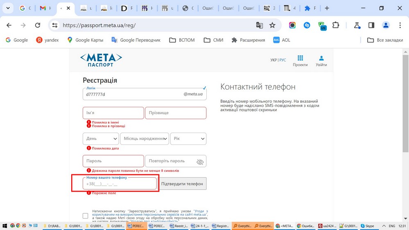Viewport: 409px width, 230px height.
Task: Open the first Everything taskbar item
Action: (x=242, y=226)
